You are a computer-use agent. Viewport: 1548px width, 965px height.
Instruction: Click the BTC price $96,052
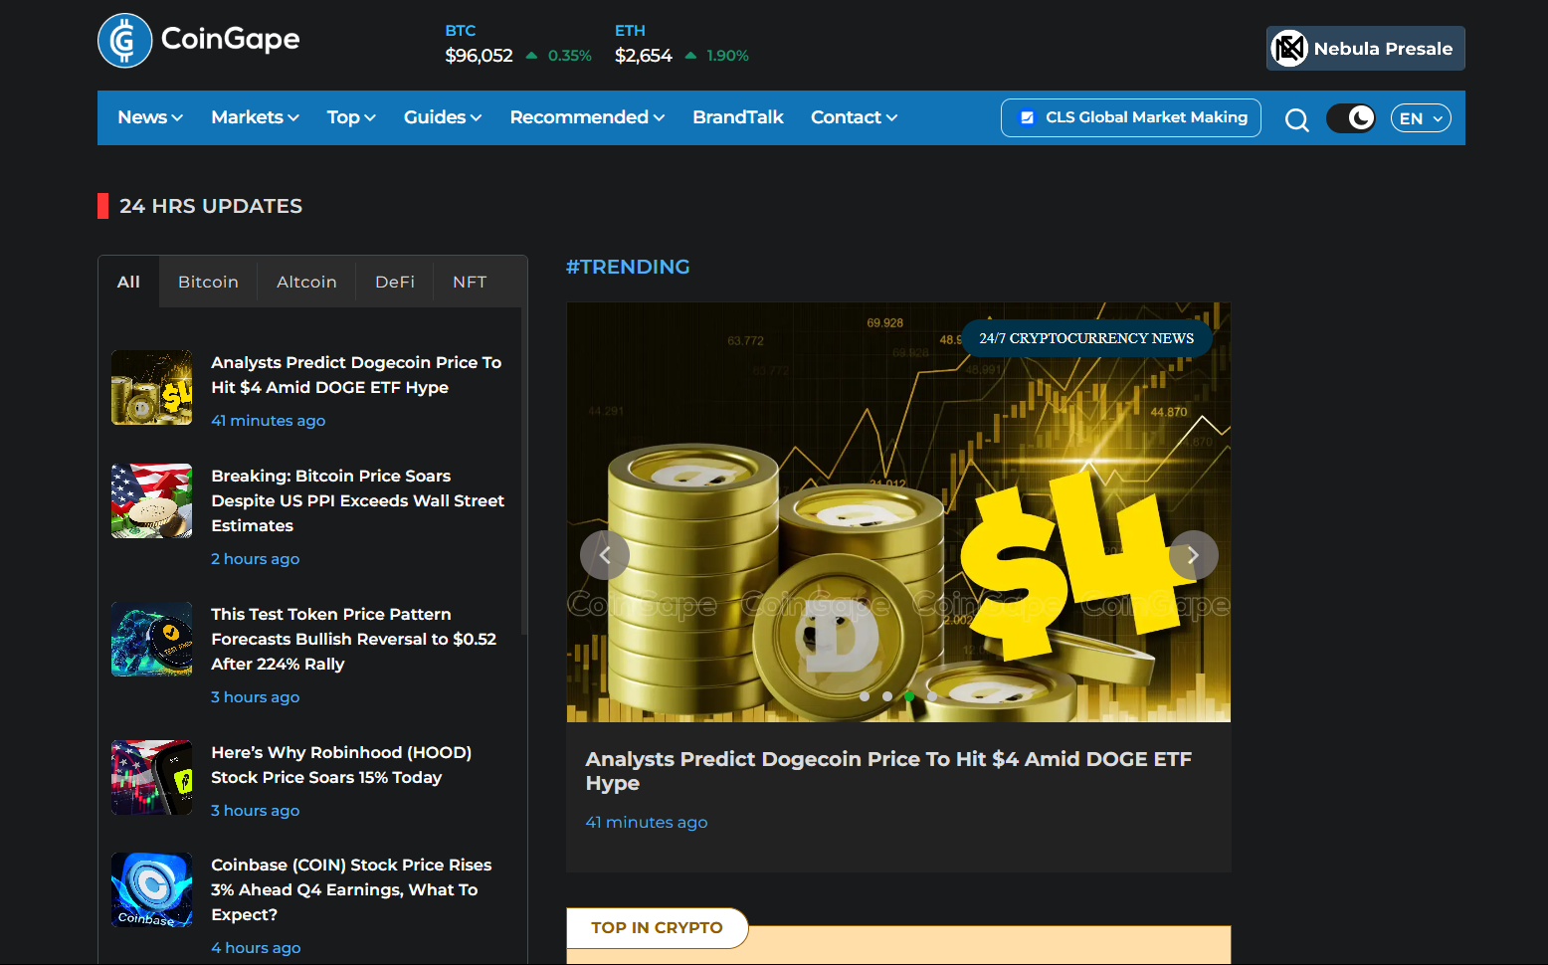479,56
